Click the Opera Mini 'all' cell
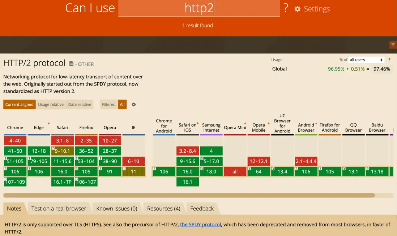Screen dimensions: 397x236 pos(235,171)
